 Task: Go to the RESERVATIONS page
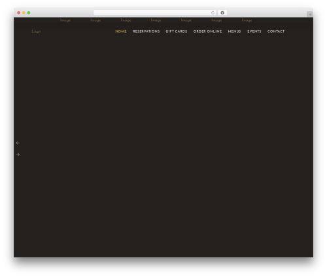click(x=146, y=31)
